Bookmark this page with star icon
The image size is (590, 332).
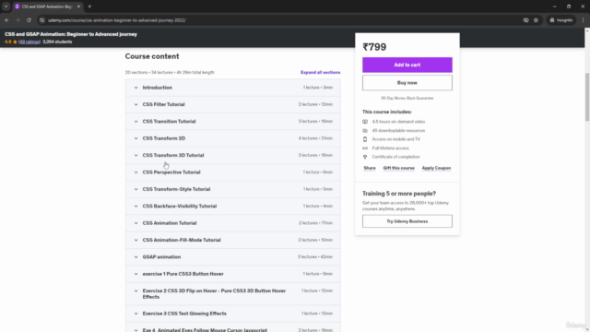536,20
